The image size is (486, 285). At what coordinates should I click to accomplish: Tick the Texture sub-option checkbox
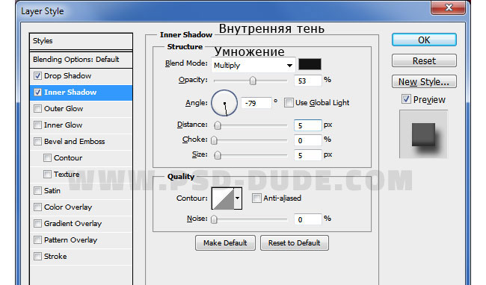(x=47, y=174)
